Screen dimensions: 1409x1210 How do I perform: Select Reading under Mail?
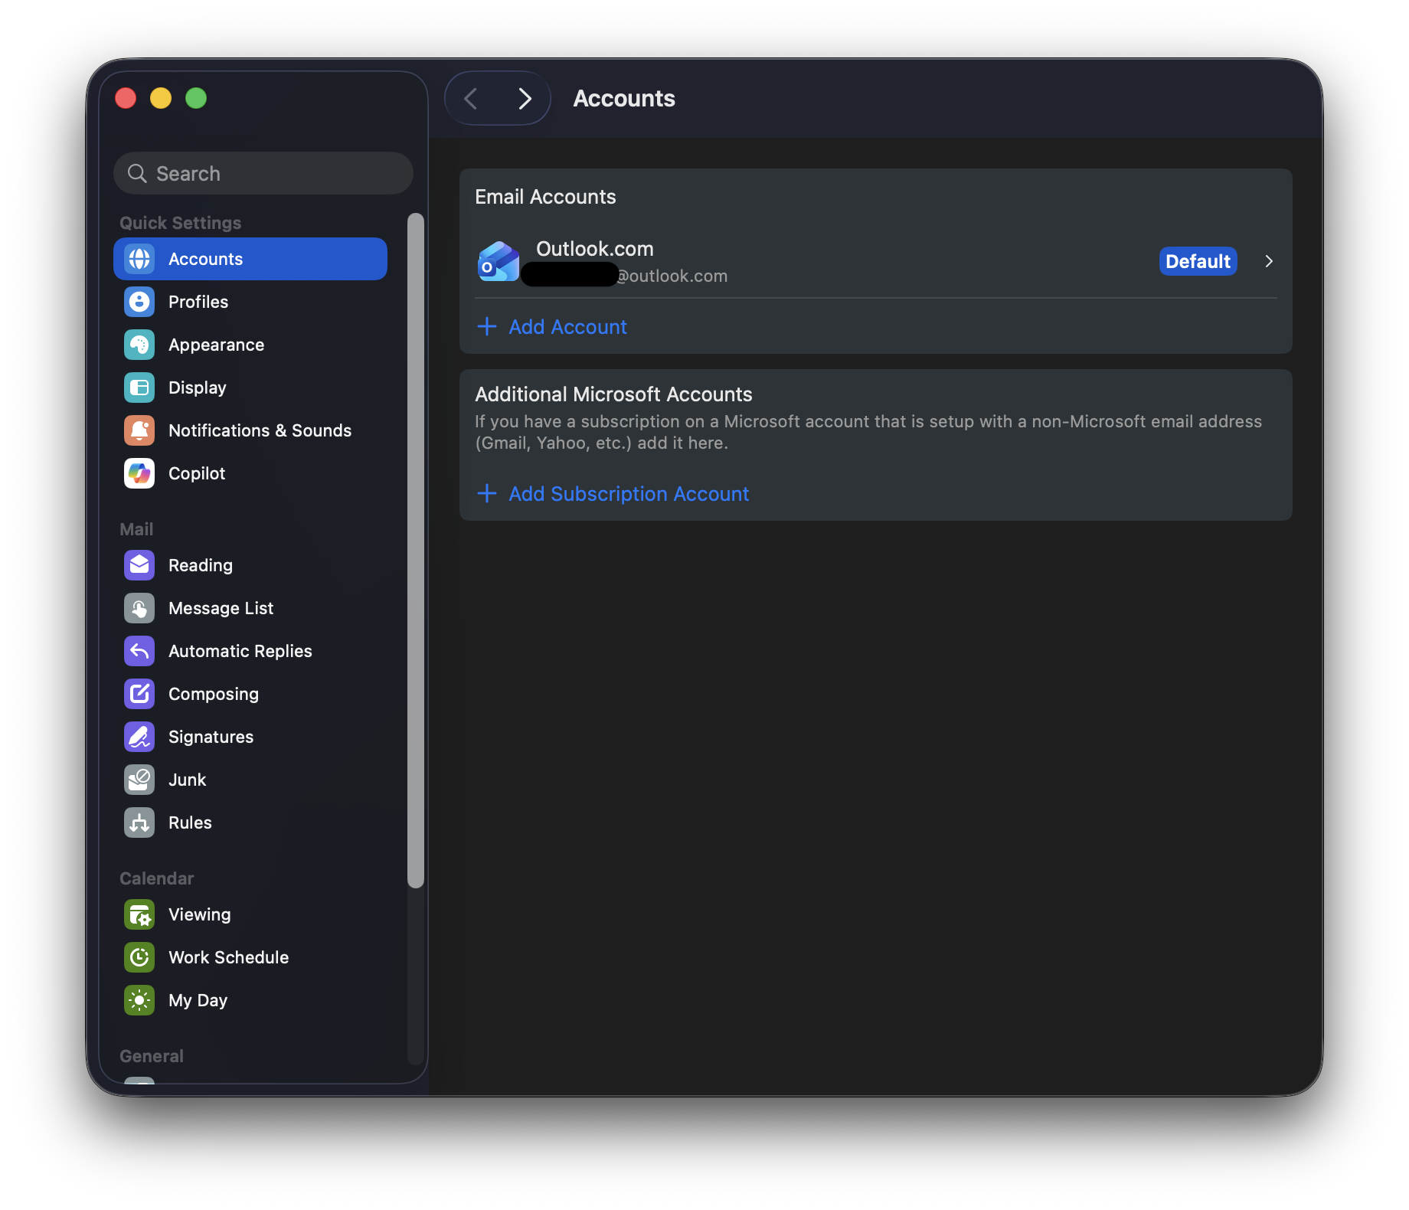click(250, 565)
